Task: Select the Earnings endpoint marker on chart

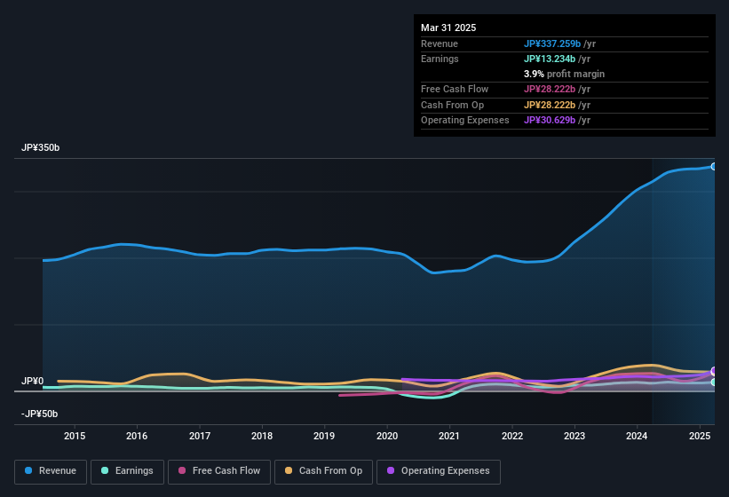Action: pos(714,383)
